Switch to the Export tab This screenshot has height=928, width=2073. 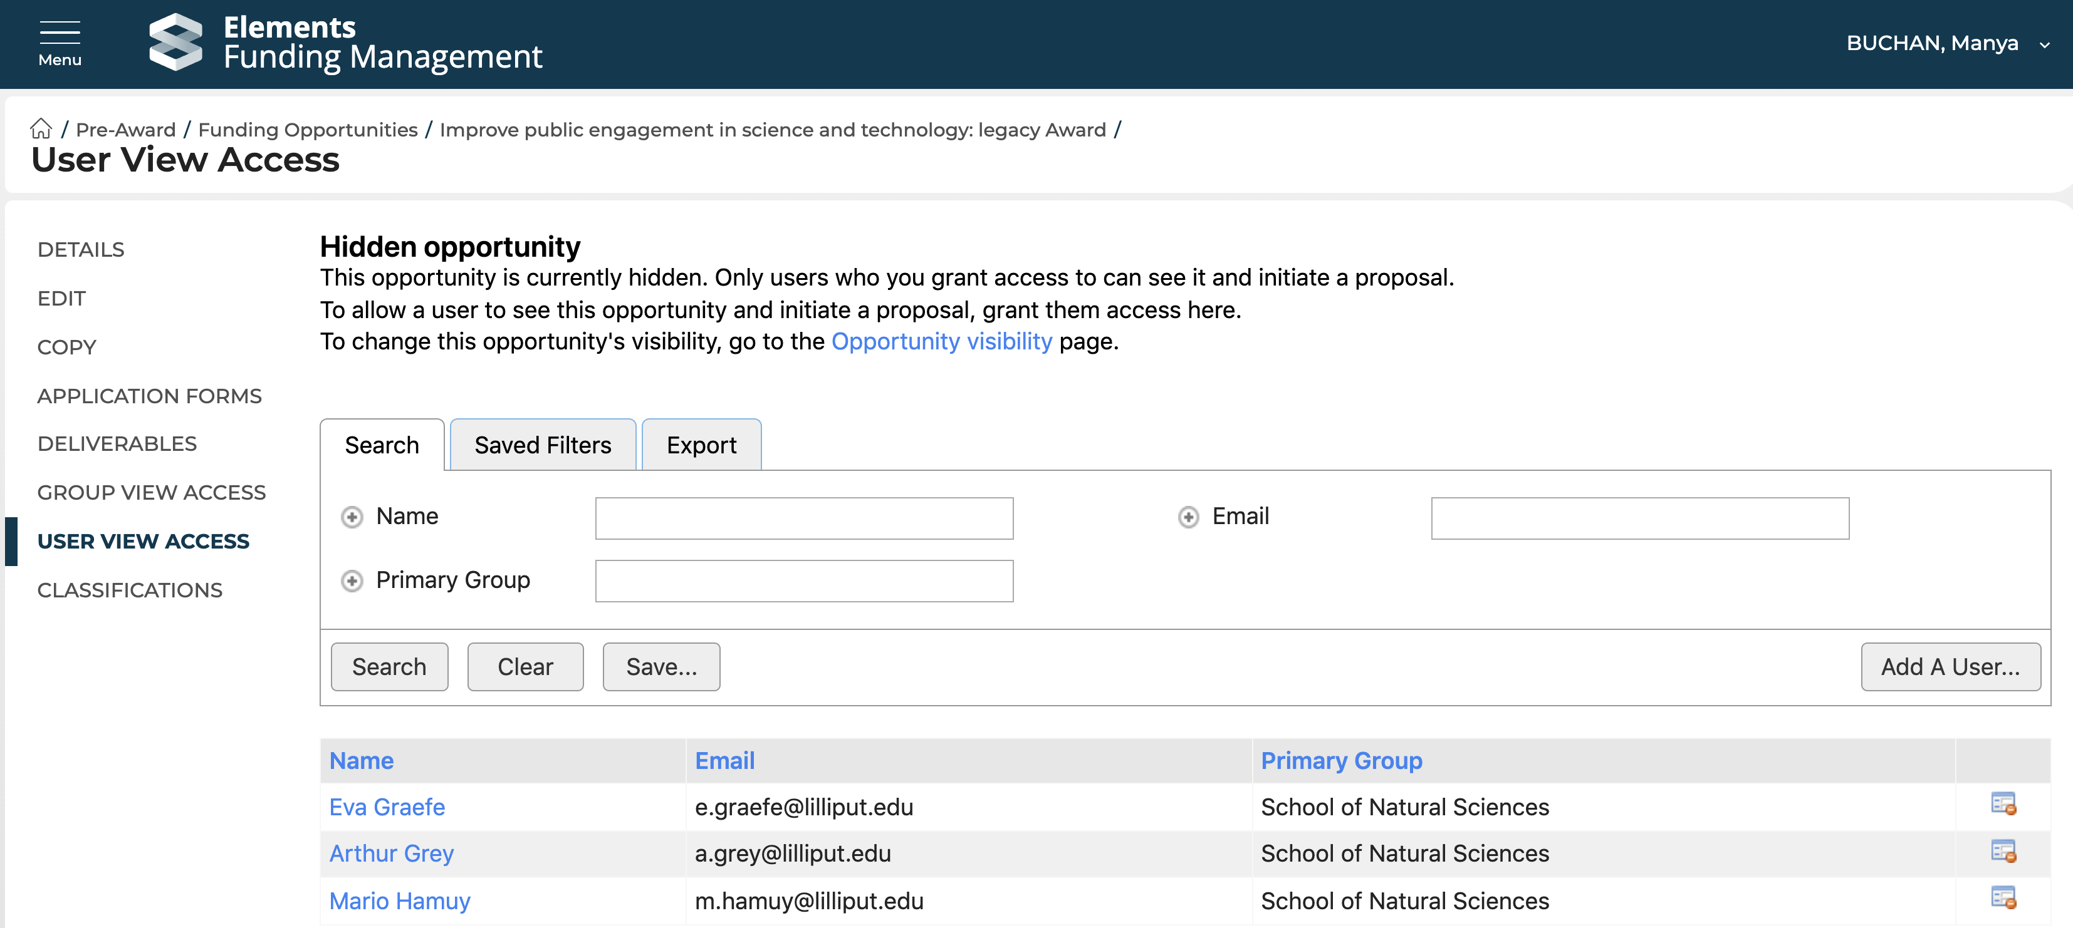tap(701, 445)
